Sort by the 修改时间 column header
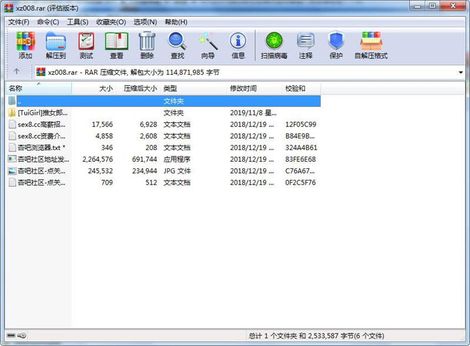Viewport: 470px width, 346px height. coord(254,88)
